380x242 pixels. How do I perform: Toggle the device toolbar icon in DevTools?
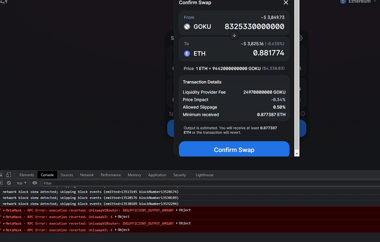click(x=9, y=175)
